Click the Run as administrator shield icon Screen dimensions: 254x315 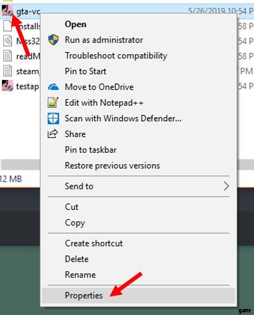click(x=53, y=40)
